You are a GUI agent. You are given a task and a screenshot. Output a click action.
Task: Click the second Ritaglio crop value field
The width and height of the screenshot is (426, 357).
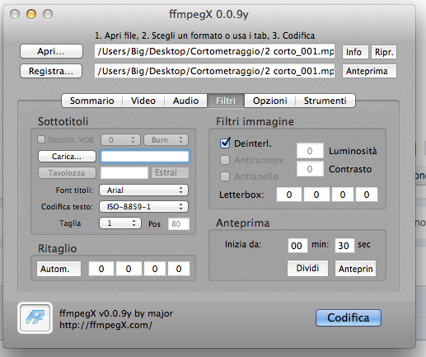(x=129, y=269)
